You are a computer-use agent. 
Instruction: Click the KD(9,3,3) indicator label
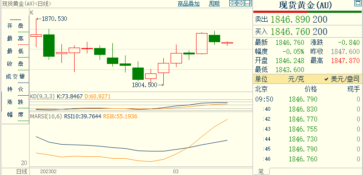(x=42, y=96)
